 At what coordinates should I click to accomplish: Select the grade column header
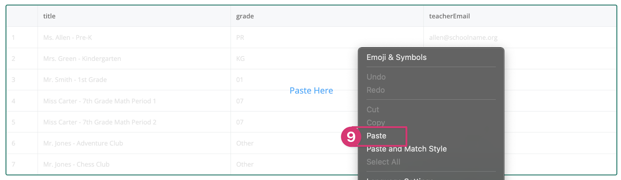(327, 16)
